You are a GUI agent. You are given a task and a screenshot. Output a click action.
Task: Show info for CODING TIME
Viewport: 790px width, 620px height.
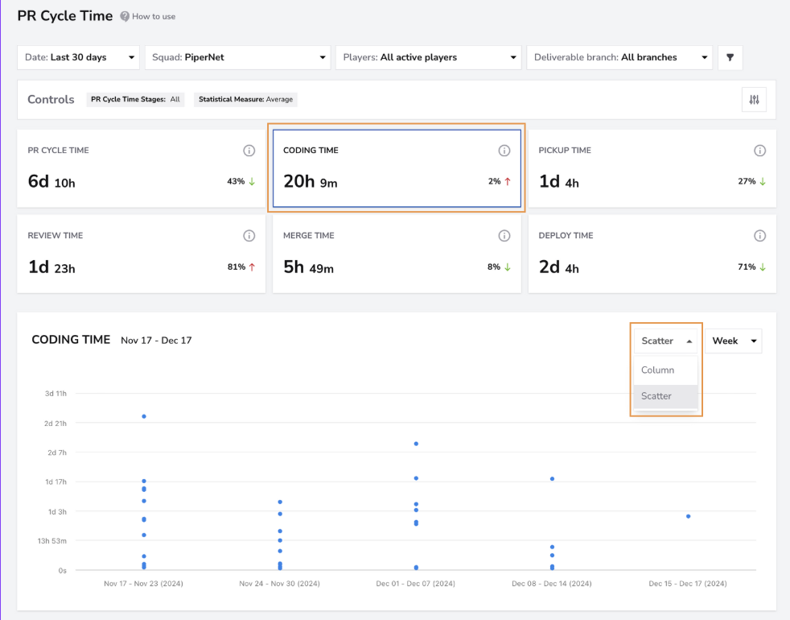(504, 151)
